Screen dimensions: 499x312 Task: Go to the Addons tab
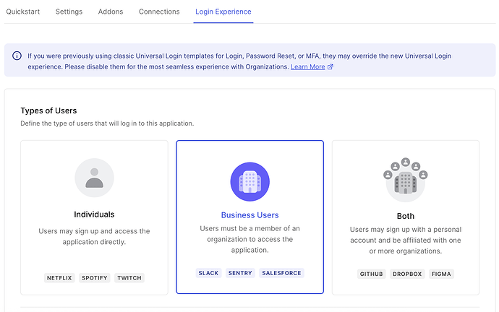tap(111, 12)
